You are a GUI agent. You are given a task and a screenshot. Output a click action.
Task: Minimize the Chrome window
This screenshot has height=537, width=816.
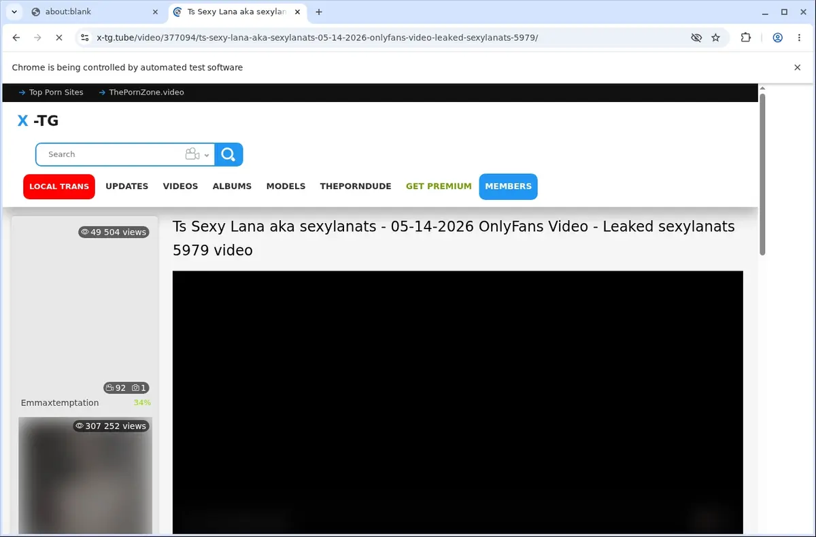click(765, 12)
